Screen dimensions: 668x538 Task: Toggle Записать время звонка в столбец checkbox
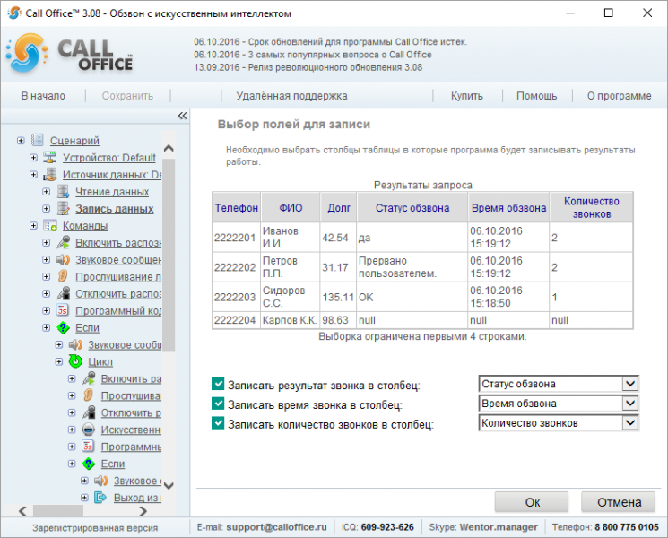point(218,403)
